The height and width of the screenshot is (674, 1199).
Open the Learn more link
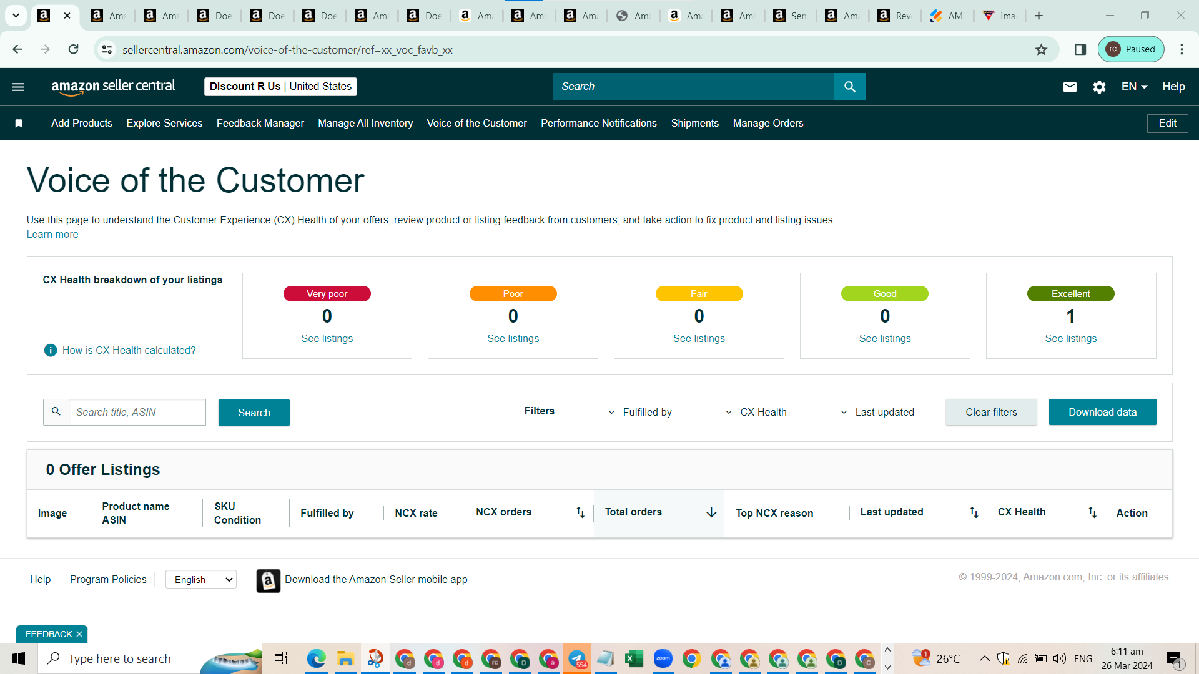[x=52, y=235]
